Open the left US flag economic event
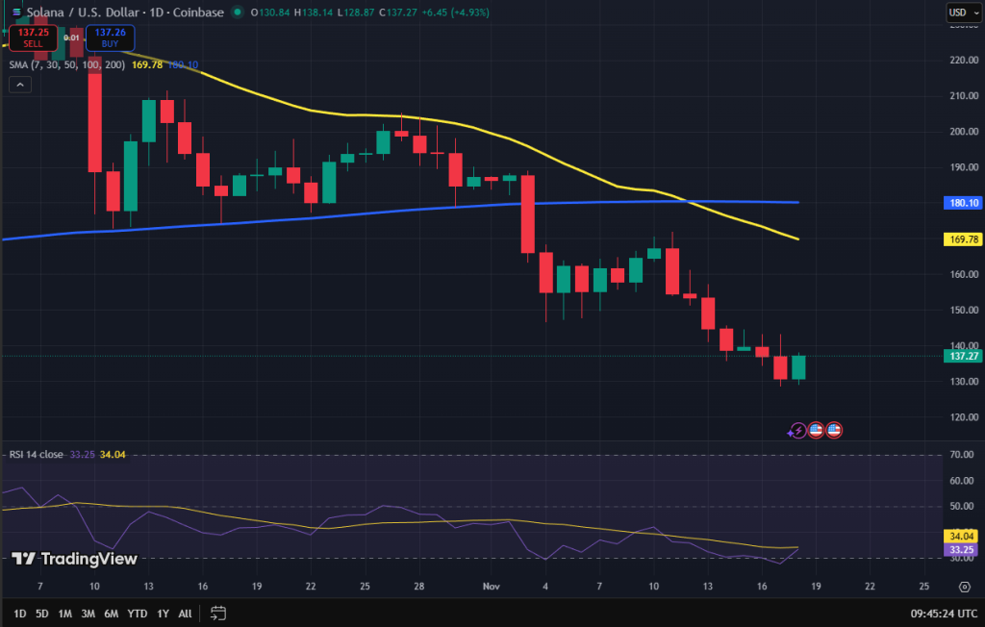The height and width of the screenshot is (627, 985). pyautogui.click(x=816, y=431)
